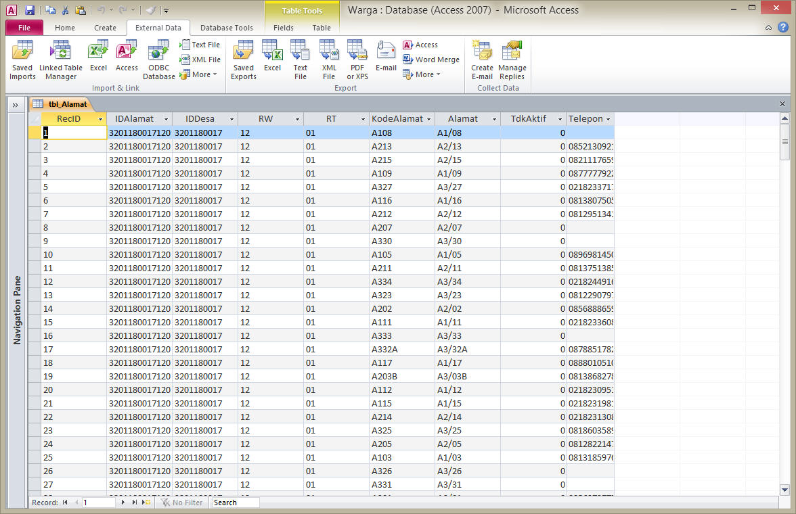The image size is (796, 514).
Task: Open IDDesa column dropdown arrow
Action: (231, 119)
